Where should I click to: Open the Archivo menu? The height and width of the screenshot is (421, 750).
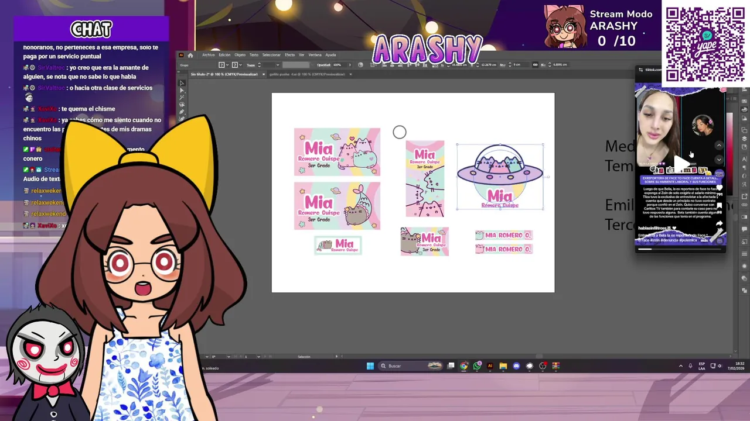coord(209,55)
